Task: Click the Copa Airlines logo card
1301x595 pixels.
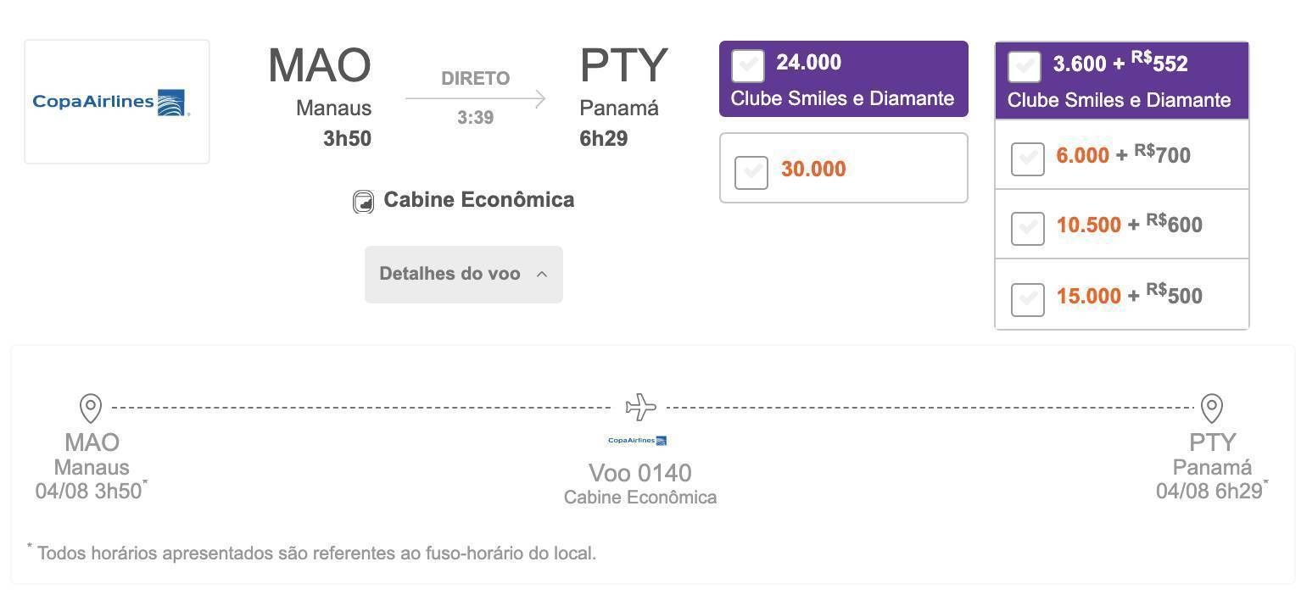Action: pyautogui.click(x=117, y=102)
